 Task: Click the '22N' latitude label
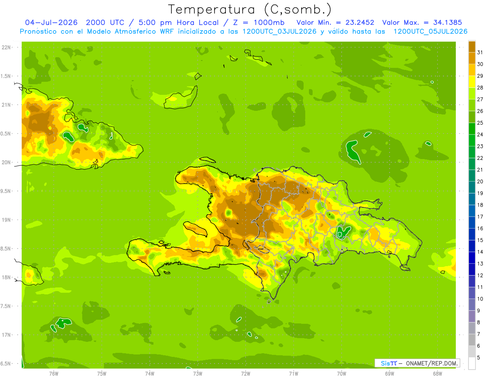pos(6,47)
